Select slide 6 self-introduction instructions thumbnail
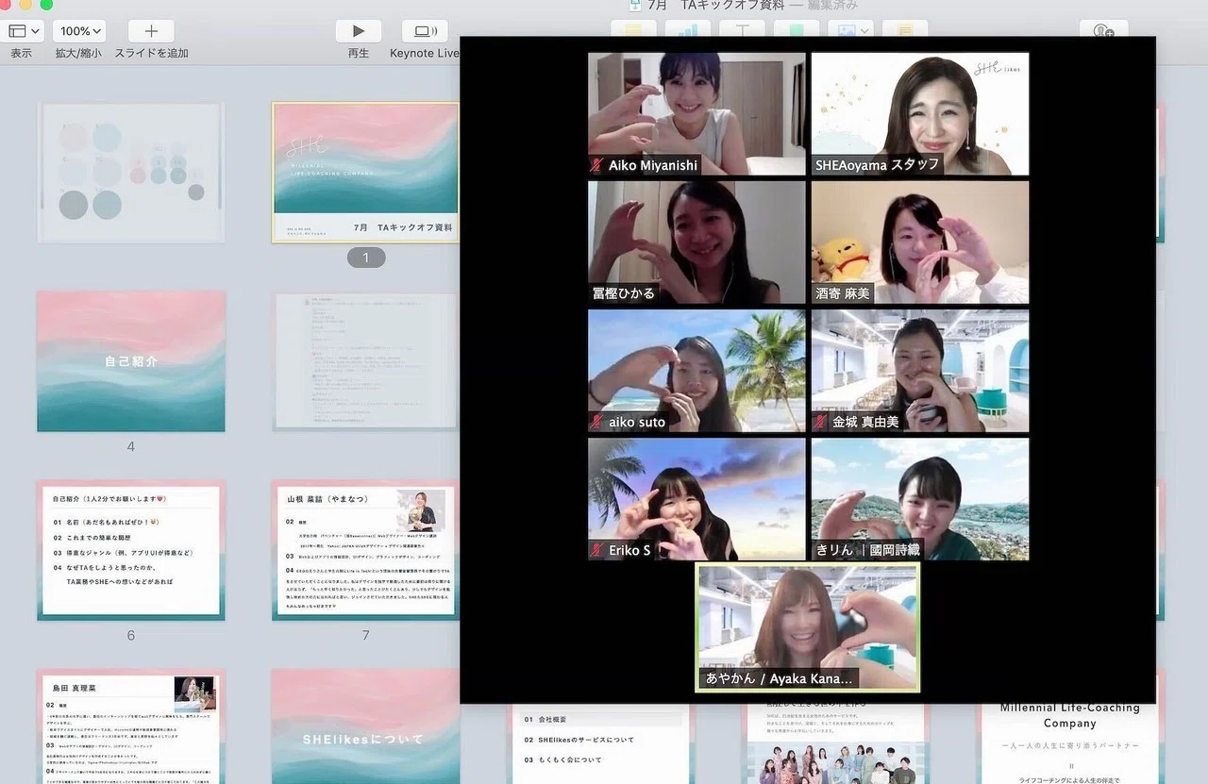This screenshot has width=1208, height=784. pyautogui.click(x=131, y=550)
